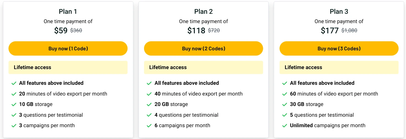The width and height of the screenshot is (406, 139).
Task: Click the $59 price in Plan 1
Action: click(x=61, y=31)
